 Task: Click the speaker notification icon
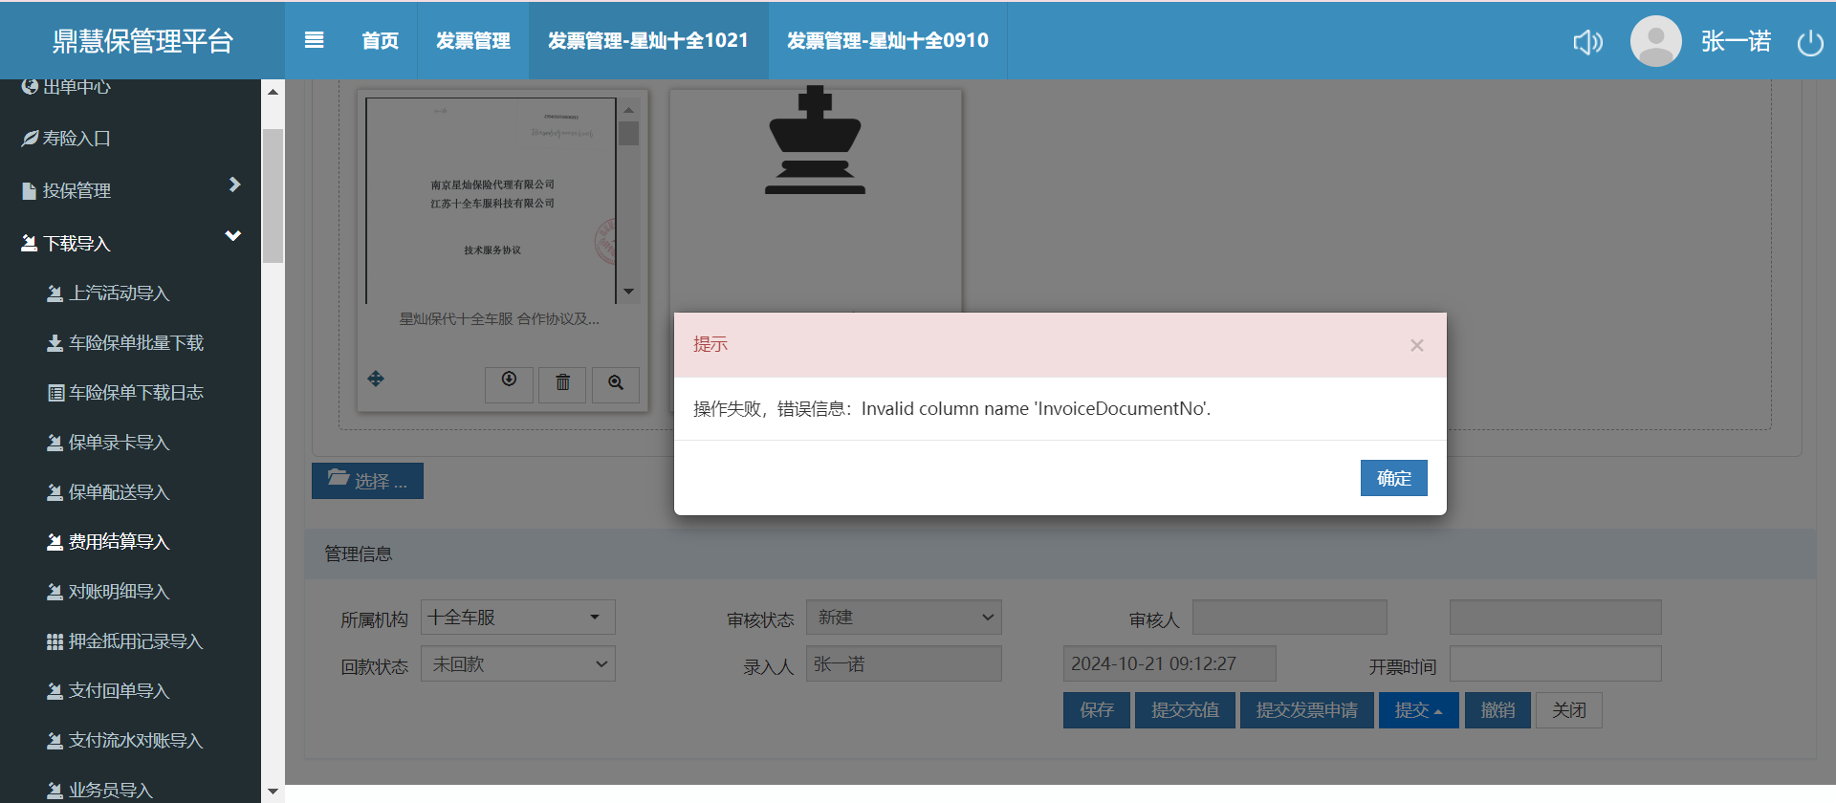1587,42
